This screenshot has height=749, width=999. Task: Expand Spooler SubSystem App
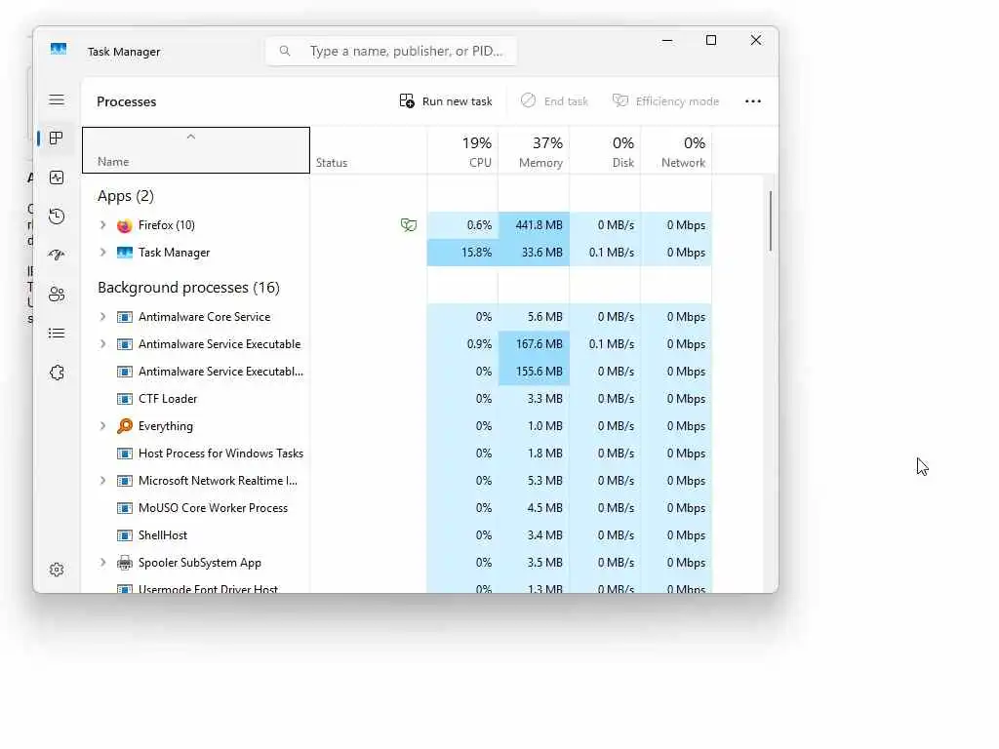pos(102,563)
